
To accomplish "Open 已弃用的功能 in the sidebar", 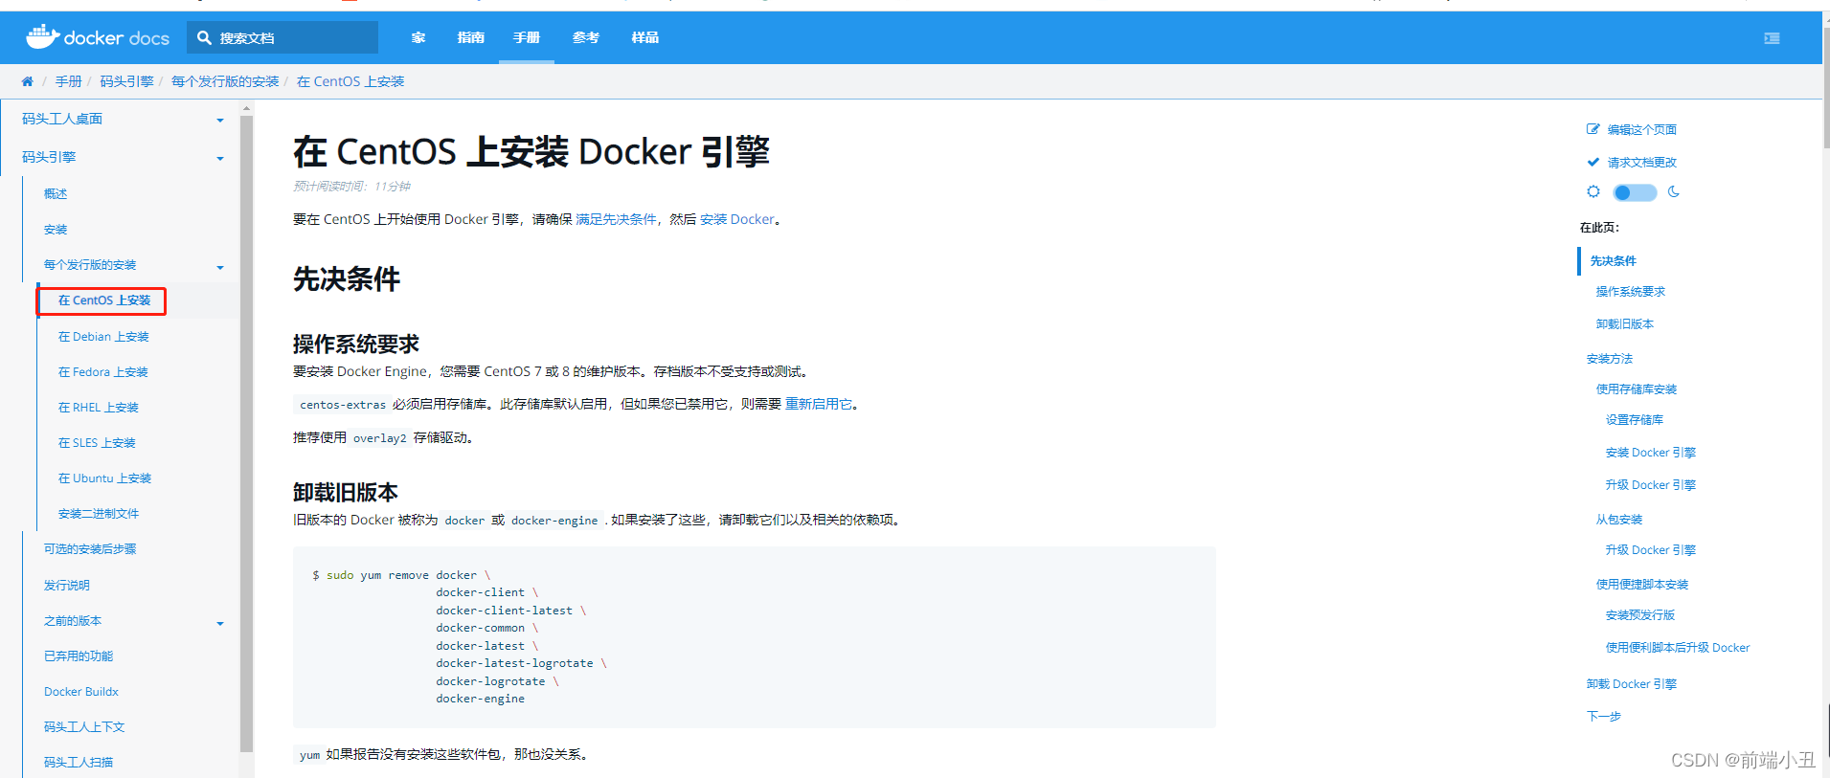I will point(79,656).
